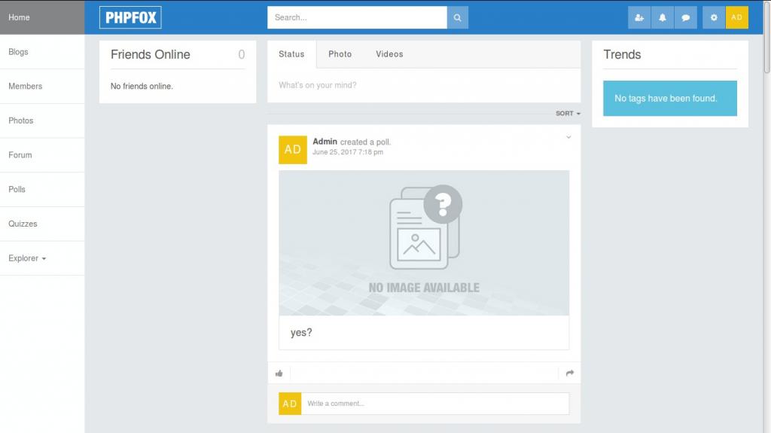Click the Admin author name link

point(325,142)
